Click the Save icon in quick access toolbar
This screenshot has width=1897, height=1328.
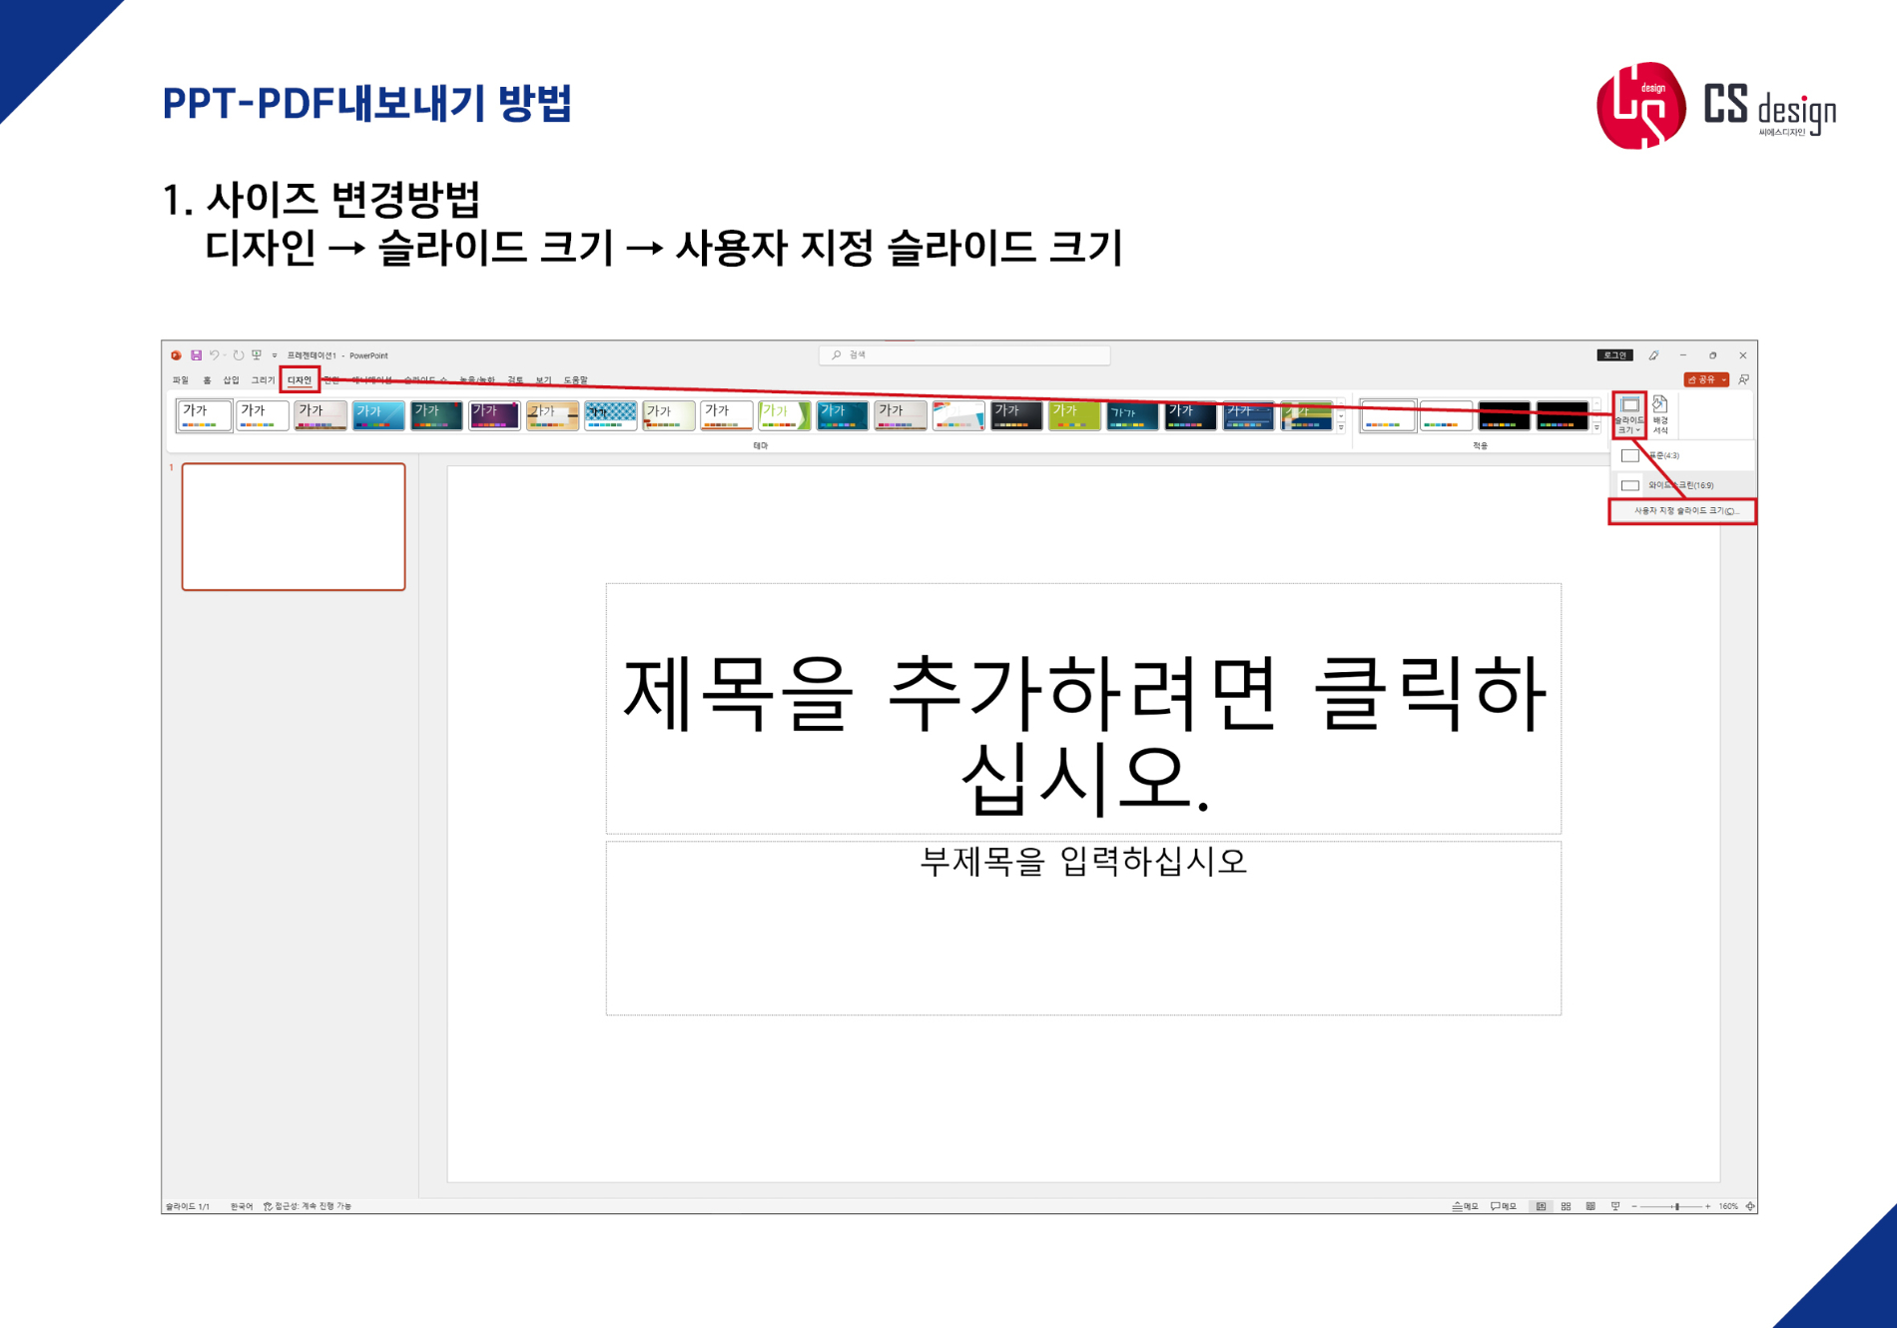tap(197, 355)
